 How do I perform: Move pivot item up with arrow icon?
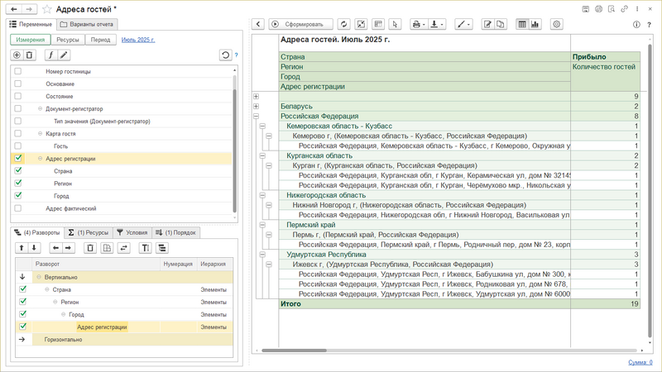(x=22, y=248)
